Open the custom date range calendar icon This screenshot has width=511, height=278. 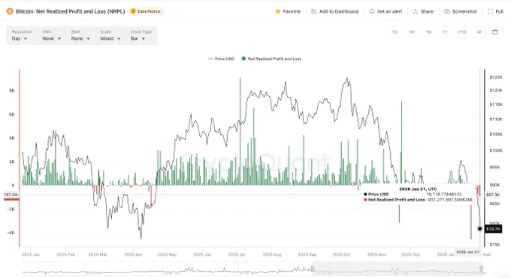[494, 32]
